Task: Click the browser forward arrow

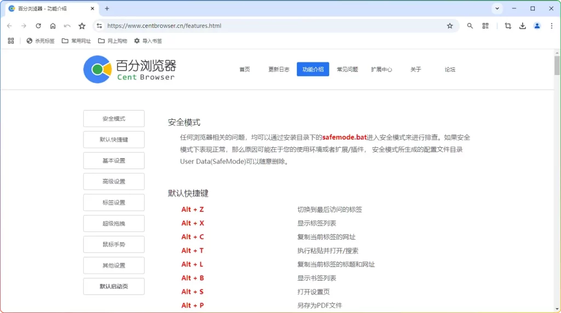Action: click(x=24, y=26)
